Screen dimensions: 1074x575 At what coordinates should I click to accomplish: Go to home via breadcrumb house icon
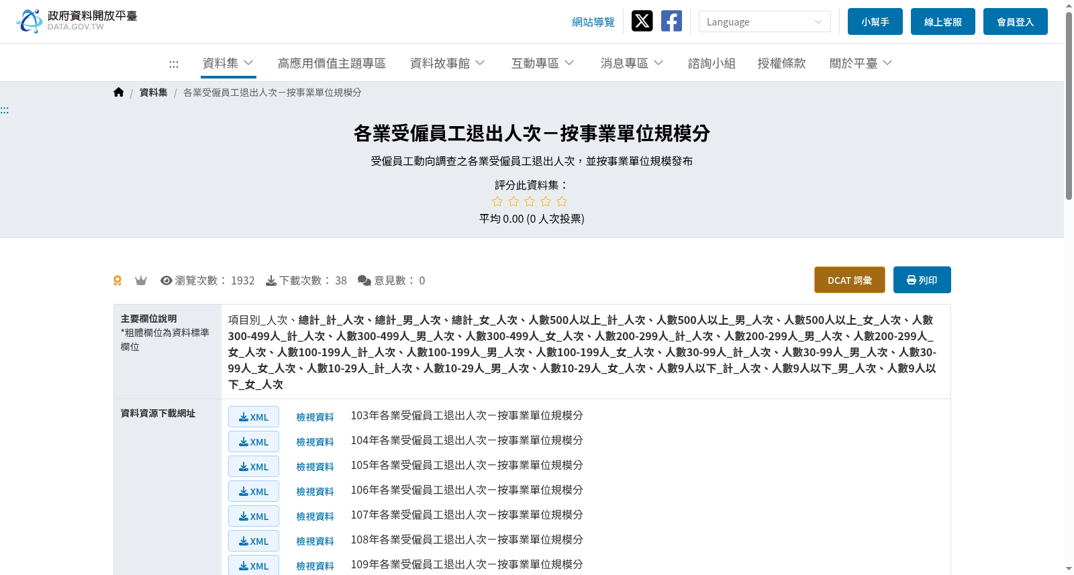(x=119, y=93)
